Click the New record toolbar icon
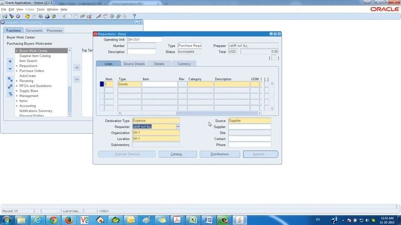 (x=5, y=16)
